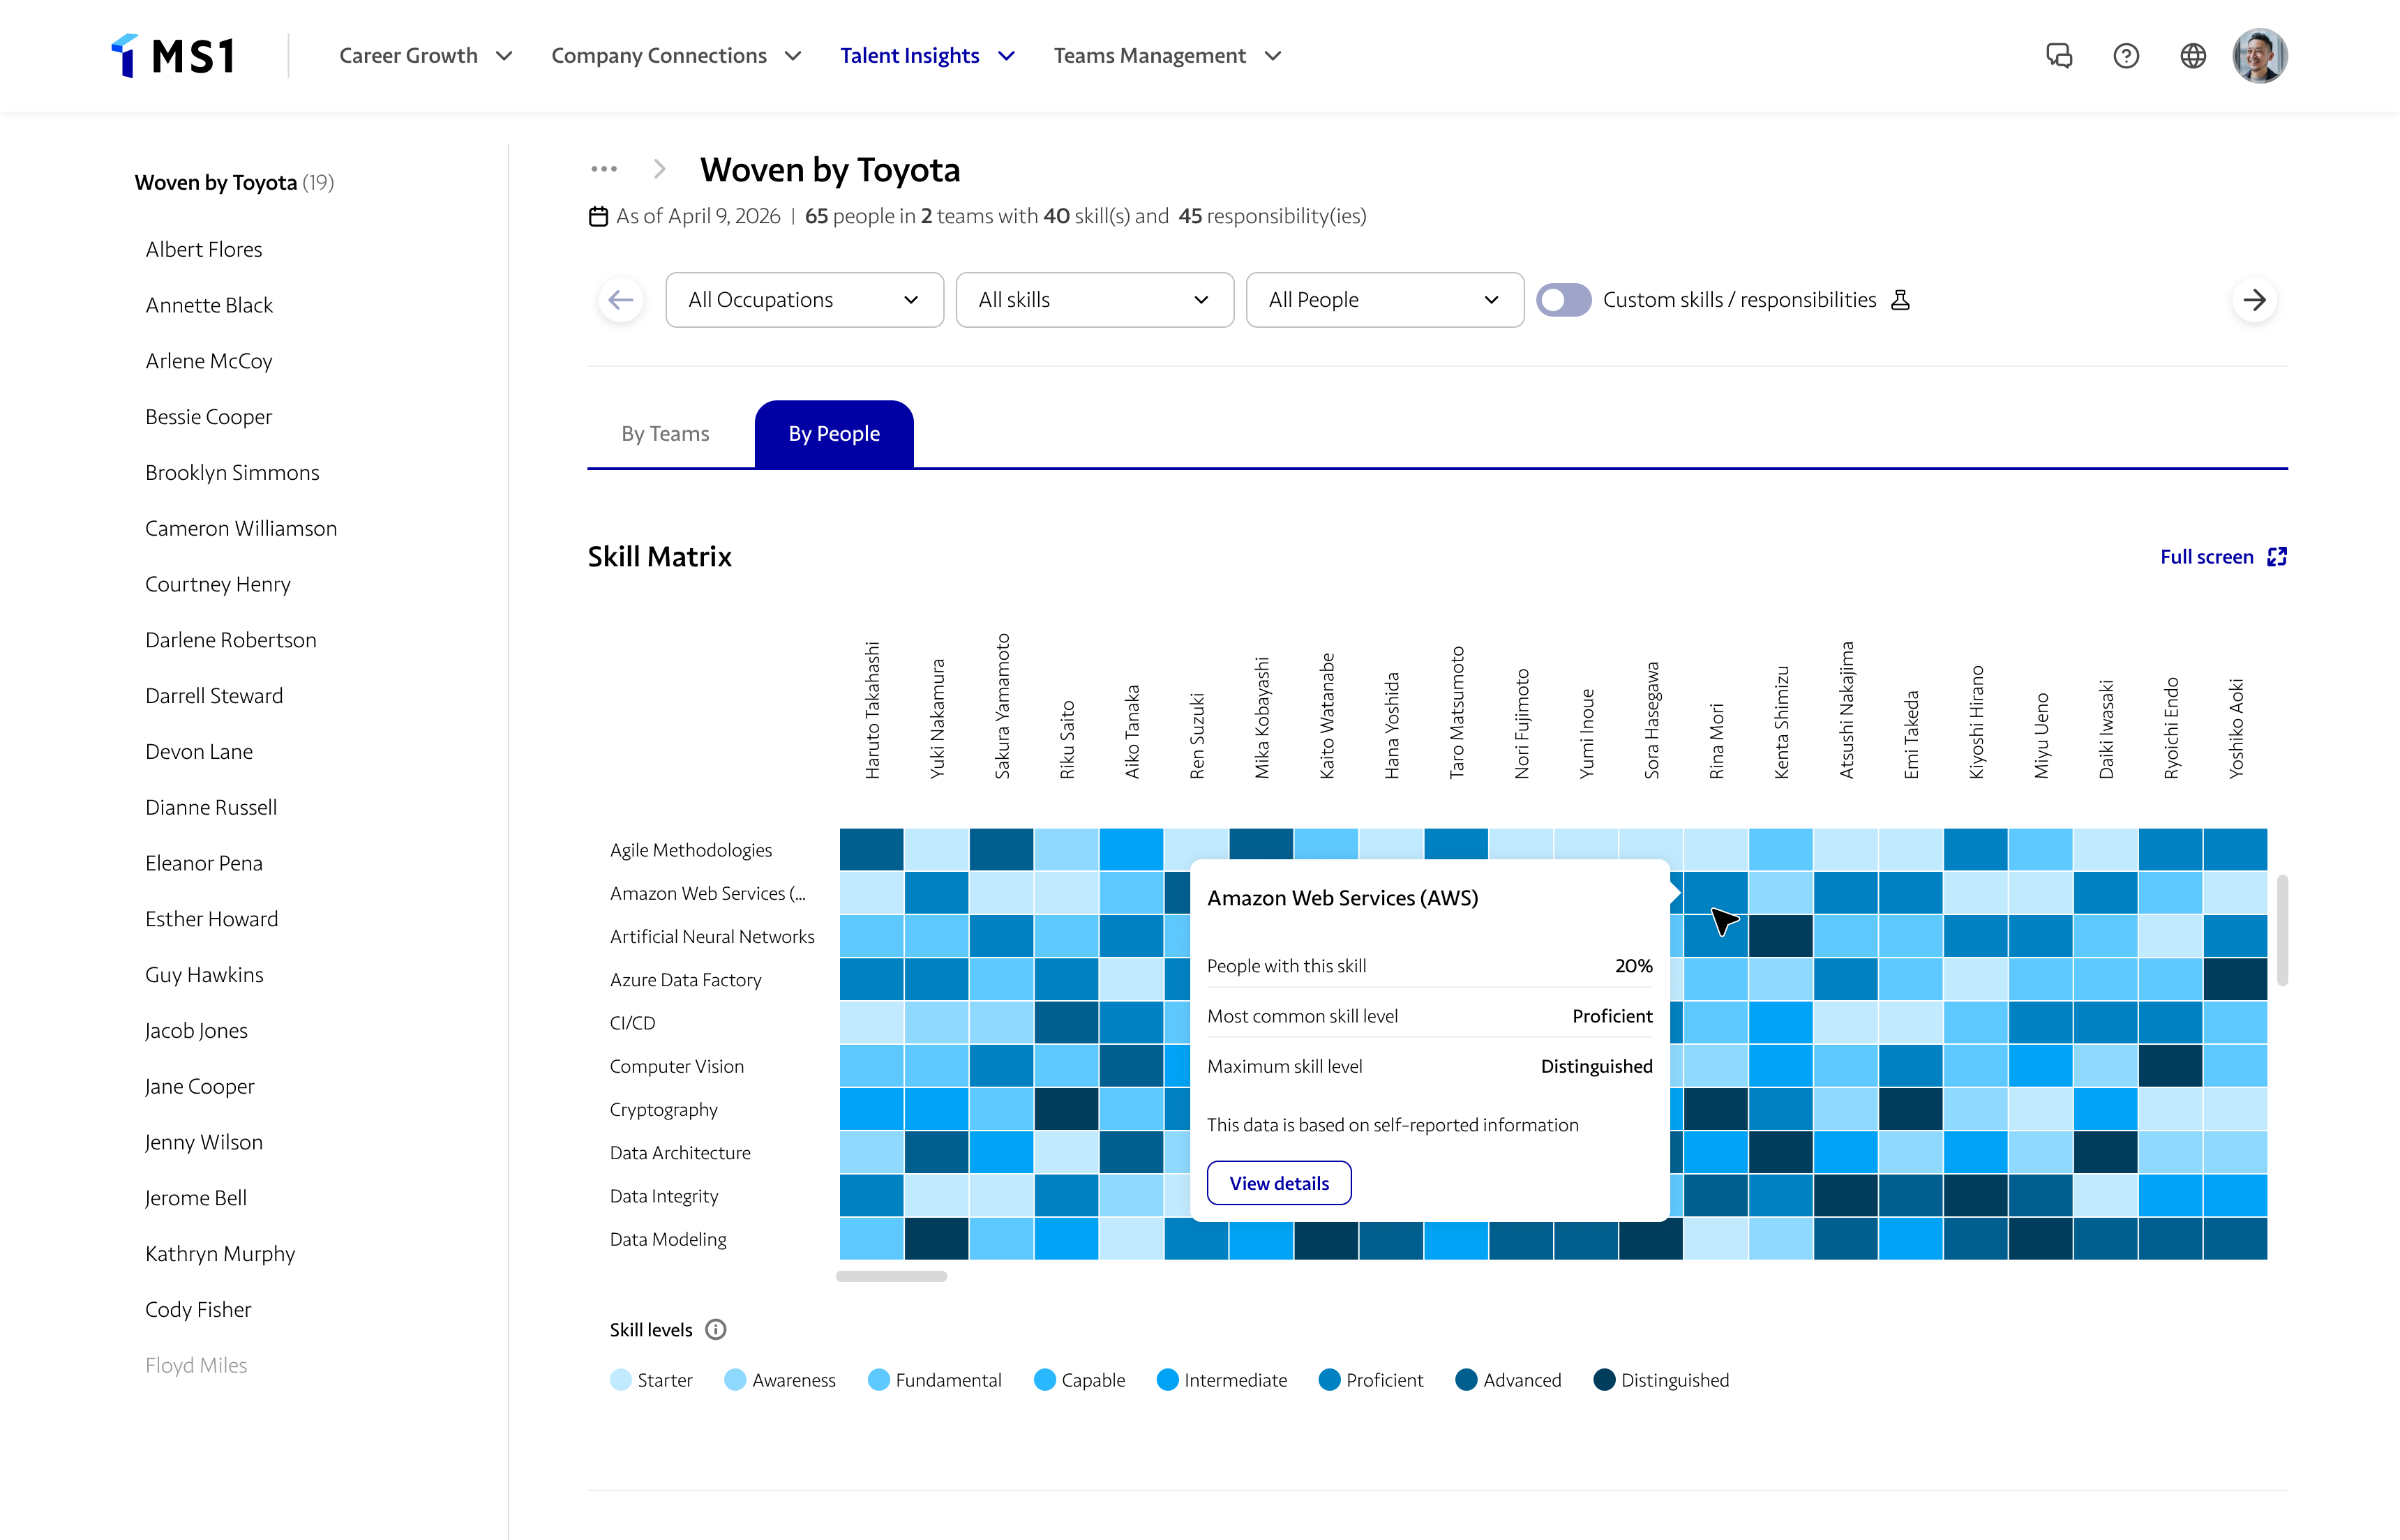Viewport: 2400px width, 1540px height.
Task: Expand the Teams Management menu
Action: pyautogui.click(x=1168, y=56)
